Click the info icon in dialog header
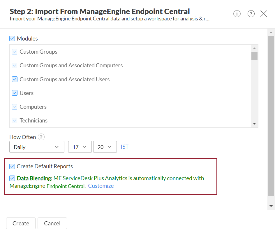Screen dimensions: 275x235 tap(237, 14)
